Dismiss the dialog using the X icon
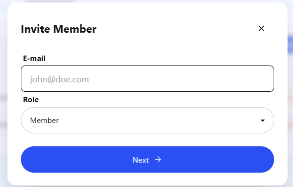The image size is (293, 187). coord(261,29)
